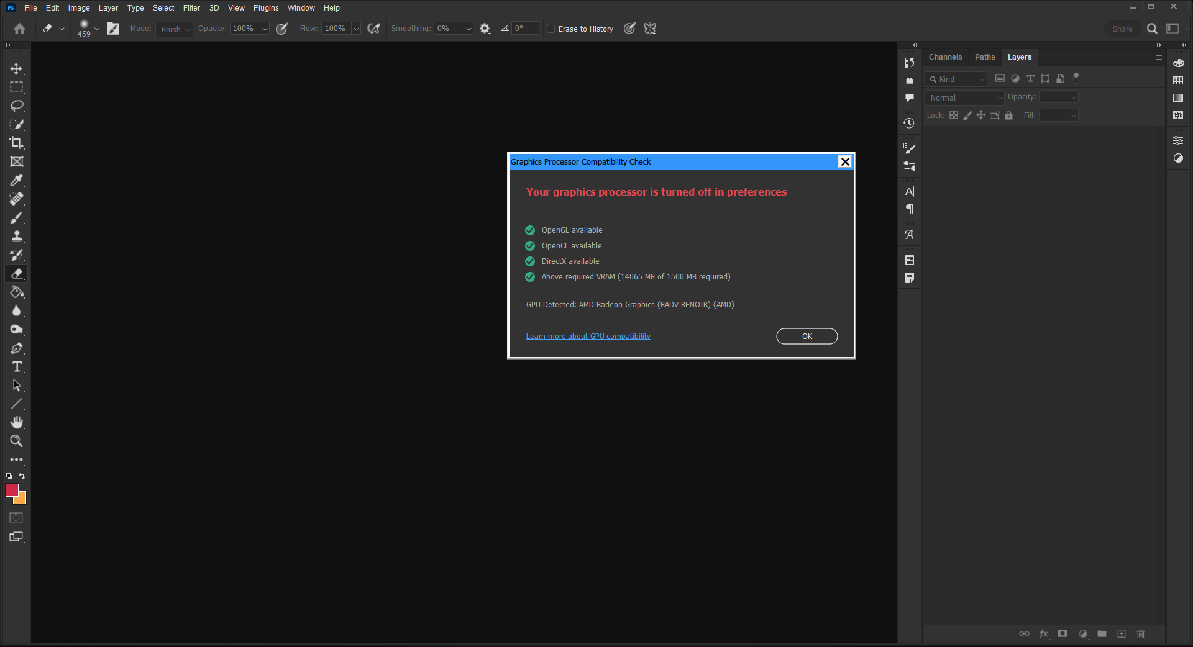The image size is (1193, 647).
Task: Switch to the Paths tab
Action: [x=985, y=57]
